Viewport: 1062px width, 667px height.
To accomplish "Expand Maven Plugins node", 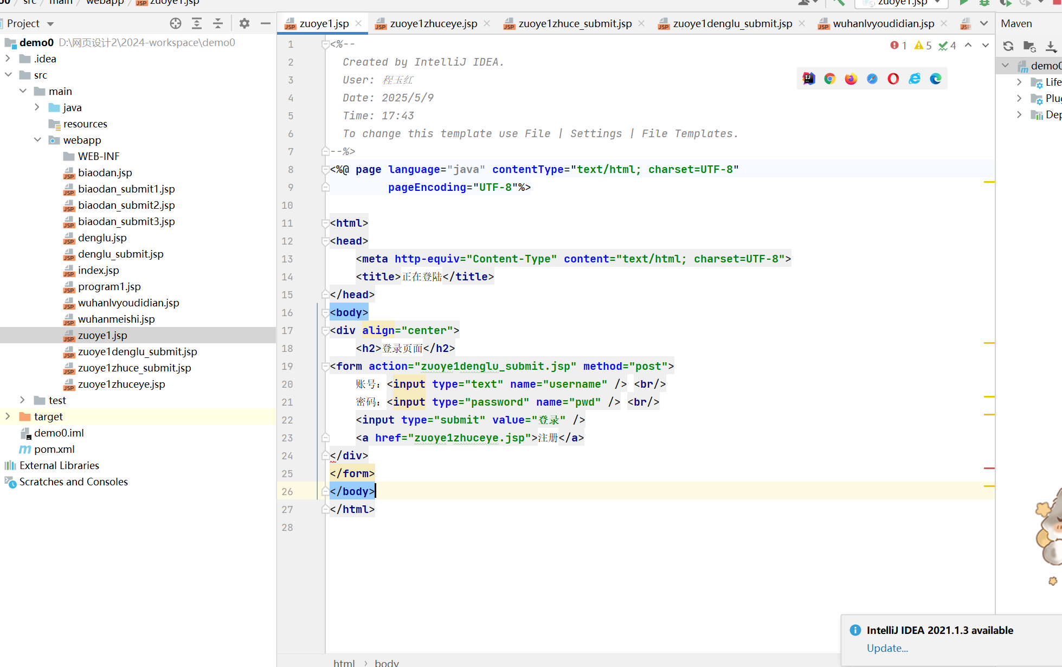I will click(x=1019, y=98).
